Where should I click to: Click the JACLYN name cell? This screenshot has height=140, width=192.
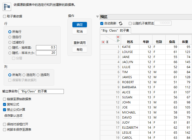pyautogui.click(x=130, y=62)
